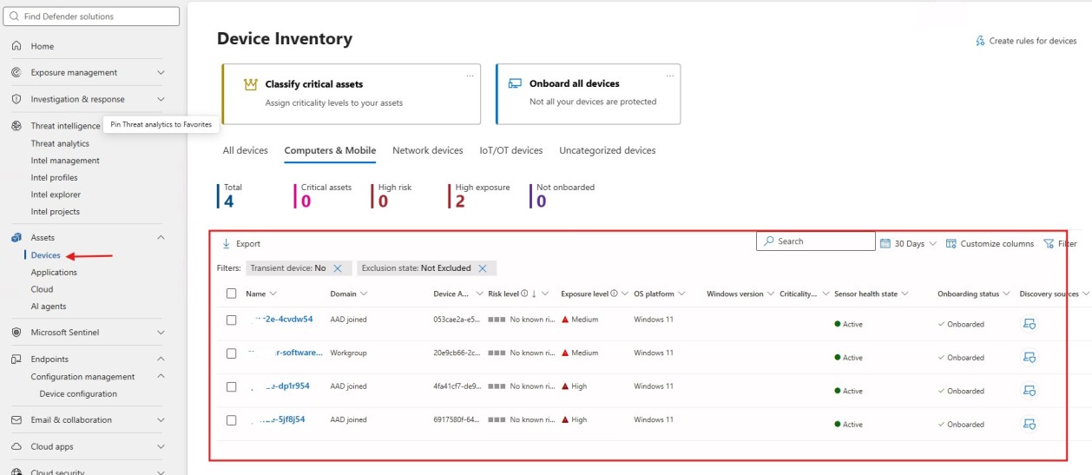Click the Exposure management icon
This screenshot has width=1092, height=475.
tap(16, 72)
